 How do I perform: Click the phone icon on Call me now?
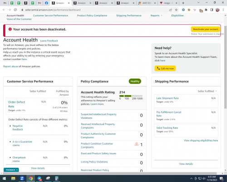(158, 68)
